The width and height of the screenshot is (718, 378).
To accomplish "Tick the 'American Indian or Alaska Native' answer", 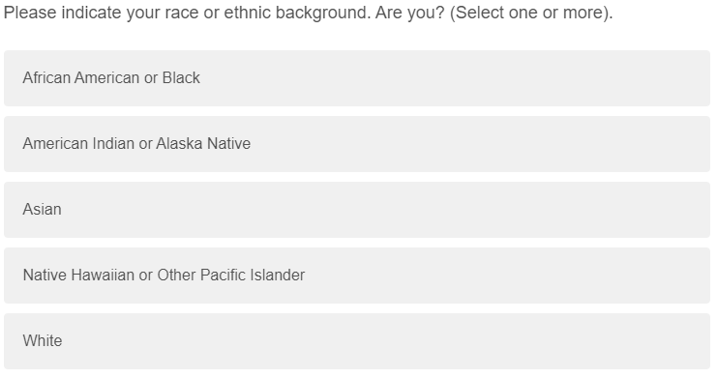I will pos(357,144).
